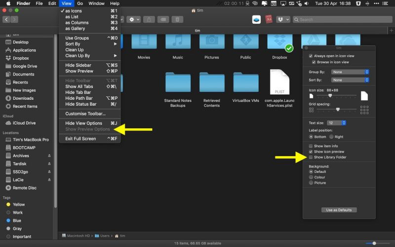395x247 pixels.
Task: Select the Pictures folder icon
Action: (212, 41)
